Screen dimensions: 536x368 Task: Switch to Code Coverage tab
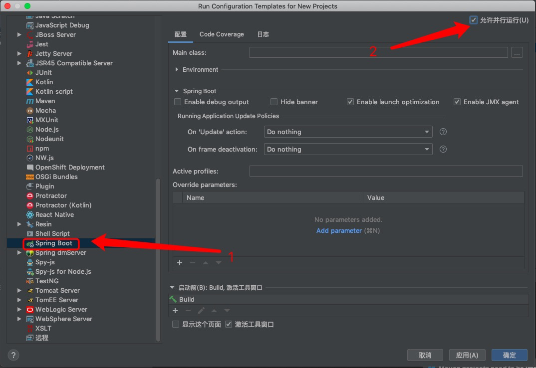222,34
